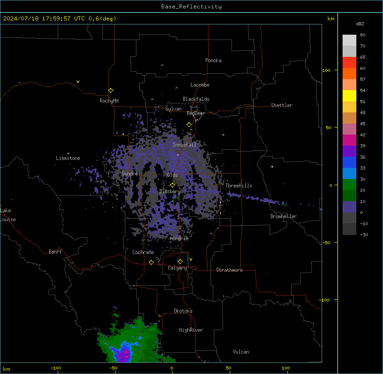Click the Calgary city label
This screenshot has height=374, width=383.
[177, 268]
